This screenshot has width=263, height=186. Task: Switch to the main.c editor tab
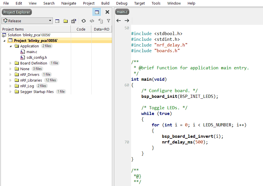click(x=122, y=12)
